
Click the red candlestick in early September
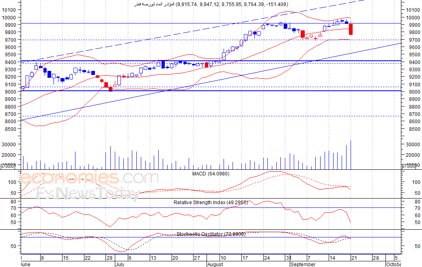tap(303, 34)
